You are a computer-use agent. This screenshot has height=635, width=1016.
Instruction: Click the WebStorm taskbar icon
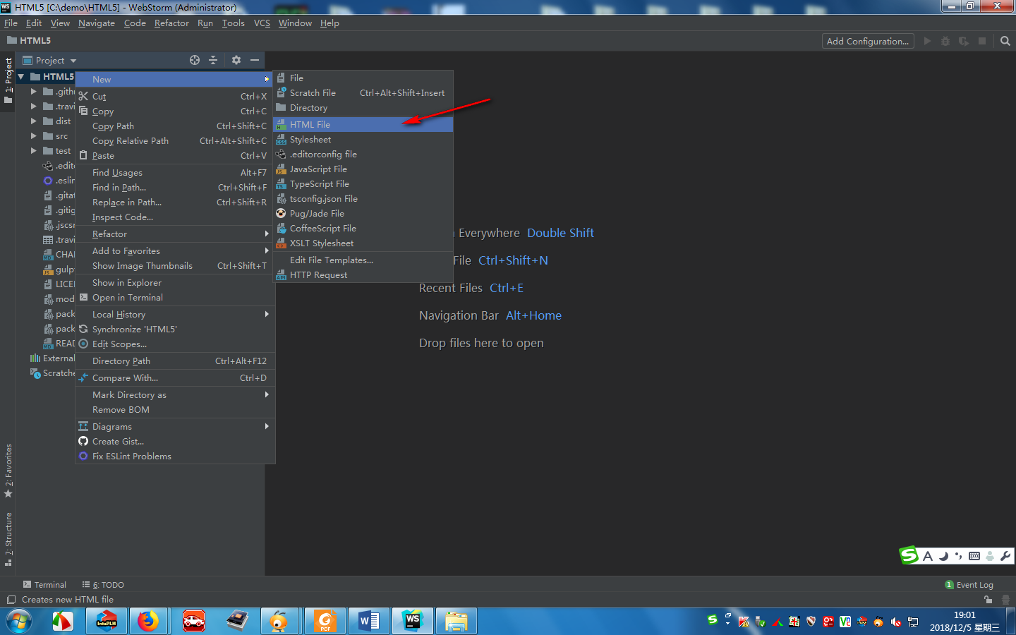413,621
